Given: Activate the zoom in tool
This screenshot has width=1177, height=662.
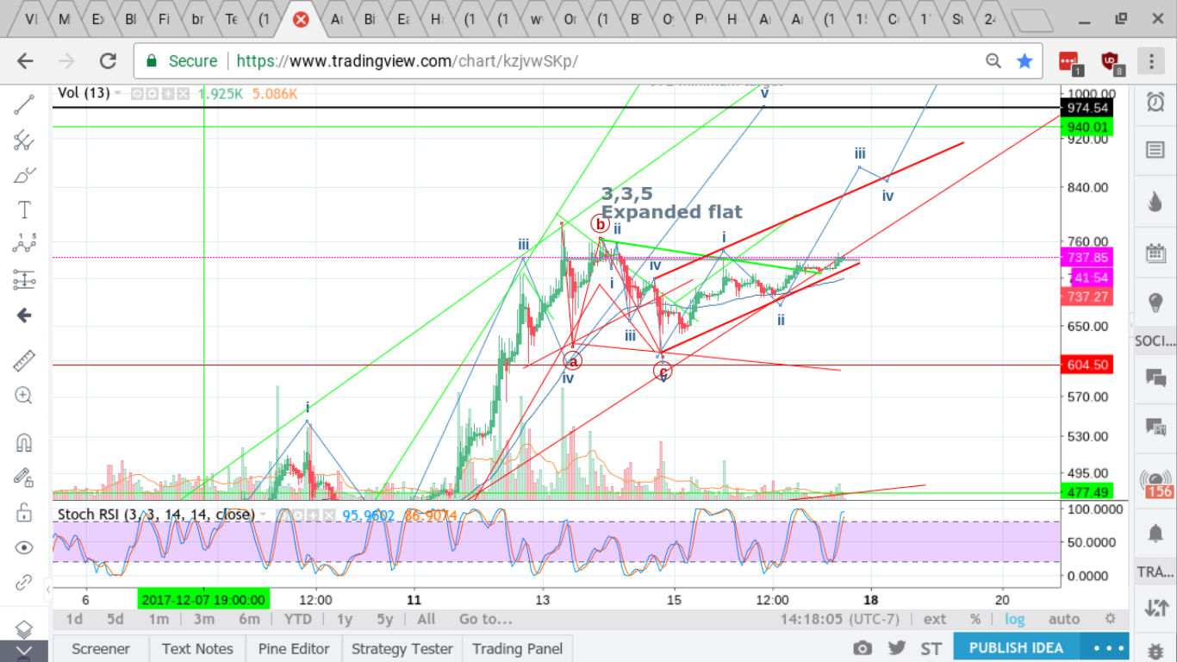Looking at the screenshot, I should [24, 396].
